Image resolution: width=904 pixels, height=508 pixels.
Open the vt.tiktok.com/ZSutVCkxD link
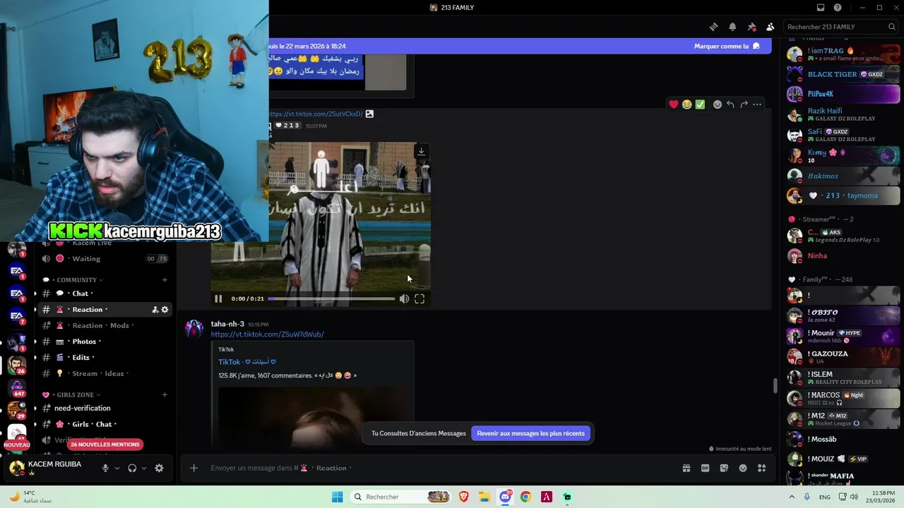point(316,114)
